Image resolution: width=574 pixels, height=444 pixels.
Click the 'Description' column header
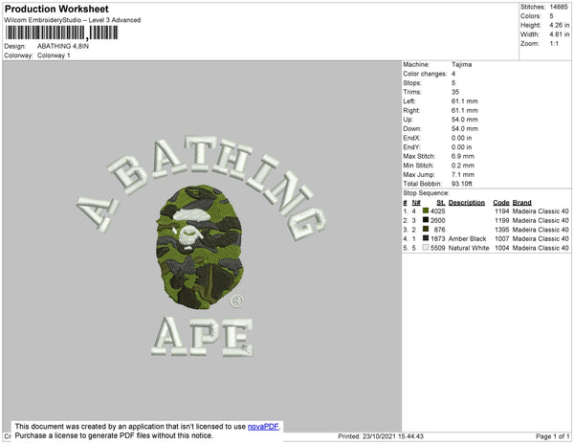[x=467, y=203]
